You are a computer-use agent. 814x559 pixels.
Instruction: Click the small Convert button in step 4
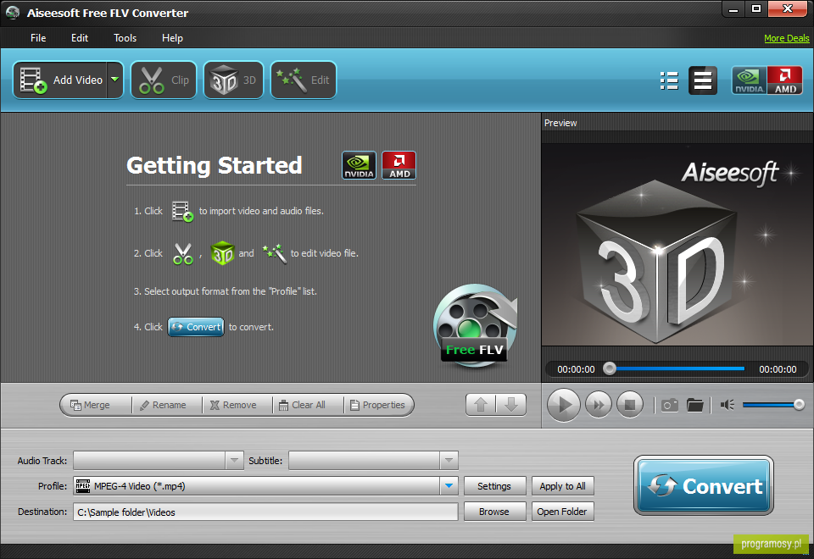pyautogui.click(x=196, y=327)
